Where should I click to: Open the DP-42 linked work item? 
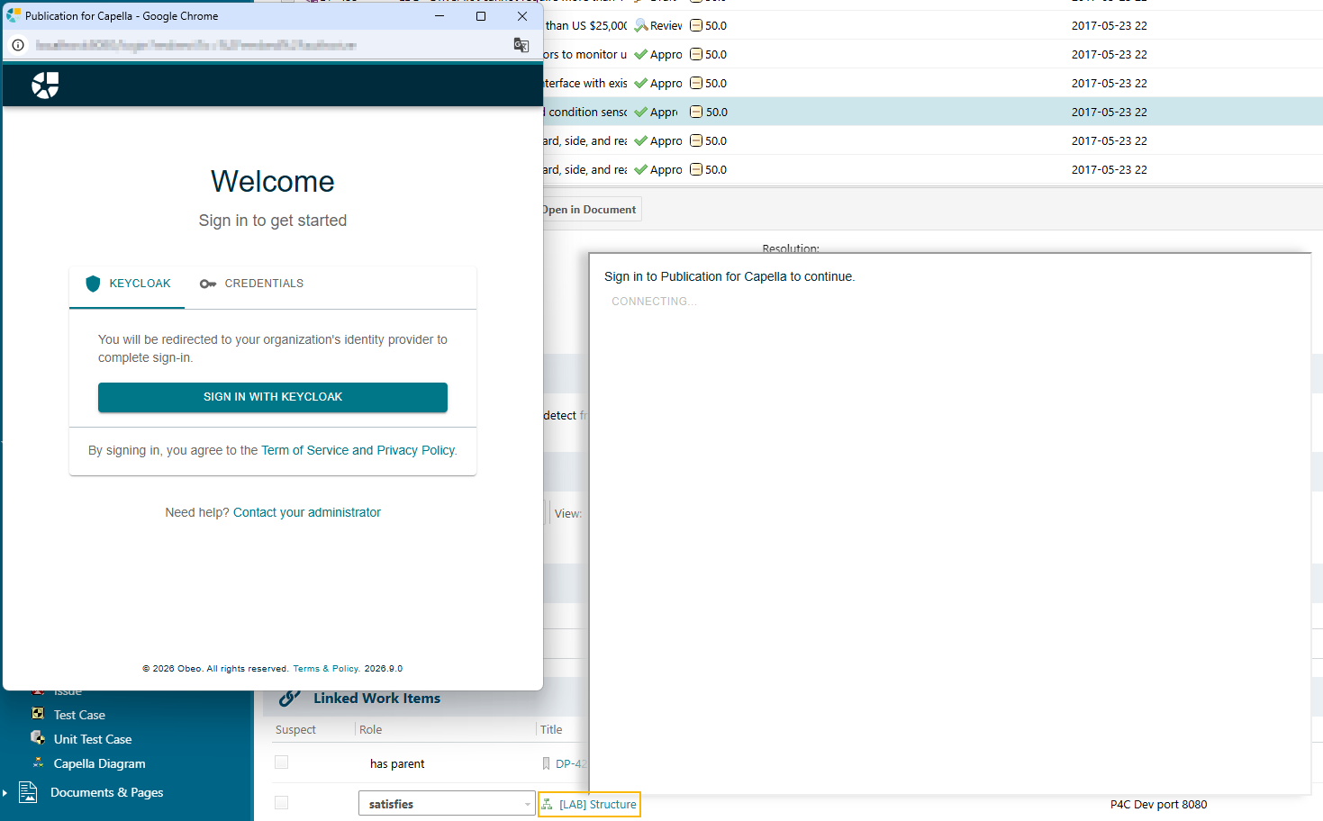click(x=570, y=763)
